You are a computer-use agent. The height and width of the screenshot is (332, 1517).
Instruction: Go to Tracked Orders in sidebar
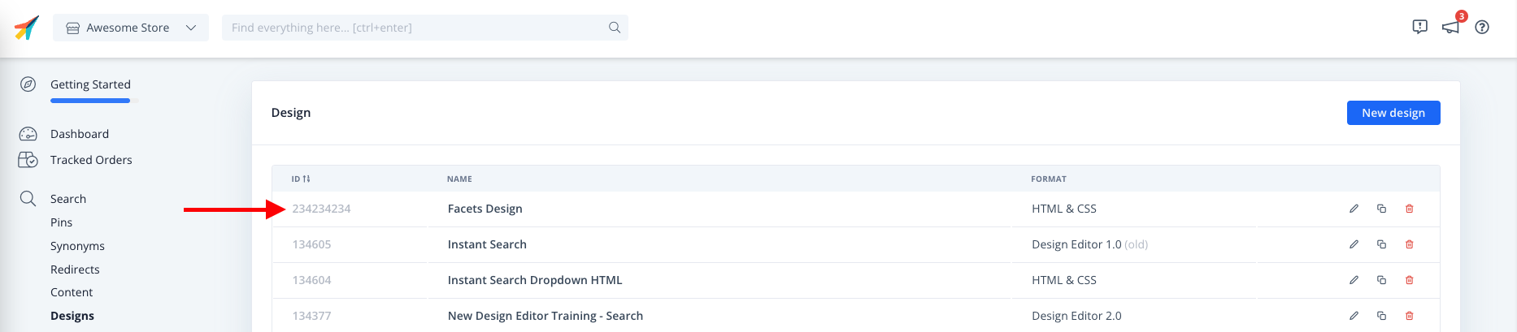pyautogui.click(x=91, y=160)
